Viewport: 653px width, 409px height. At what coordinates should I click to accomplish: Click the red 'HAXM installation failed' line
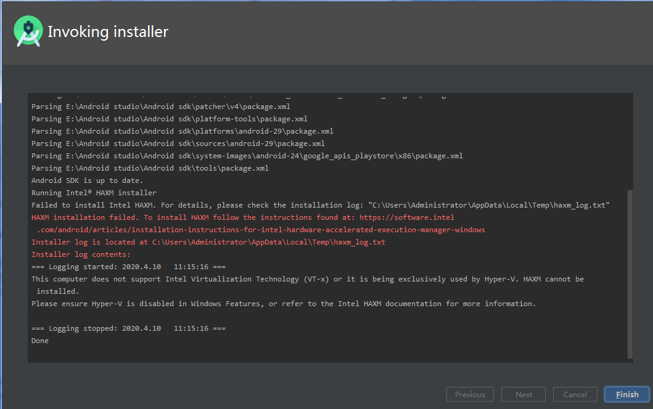click(243, 217)
